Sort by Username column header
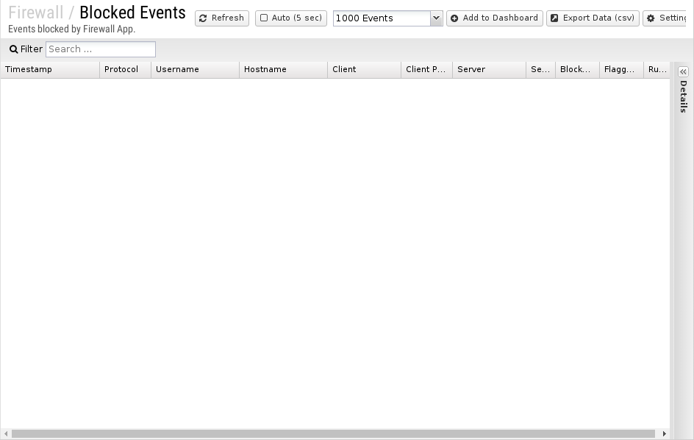The width and height of the screenshot is (694, 440). (x=196, y=70)
